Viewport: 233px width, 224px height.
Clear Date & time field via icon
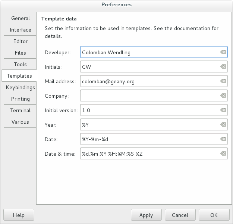tap(223, 154)
